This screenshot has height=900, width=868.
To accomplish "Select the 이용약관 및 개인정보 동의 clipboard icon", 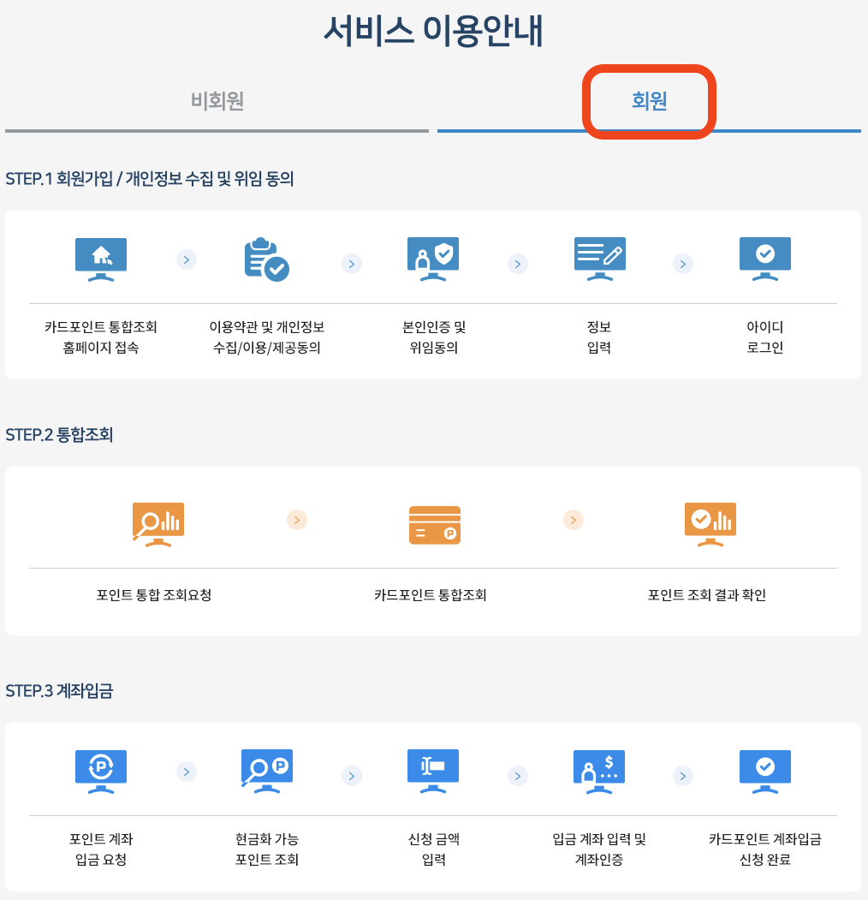I will 268,259.
